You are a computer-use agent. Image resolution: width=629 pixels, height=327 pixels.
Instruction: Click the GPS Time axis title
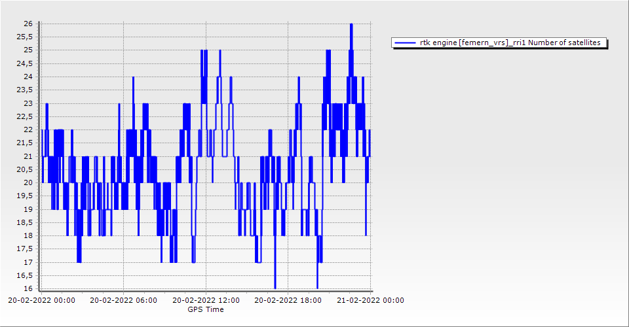[x=206, y=309]
